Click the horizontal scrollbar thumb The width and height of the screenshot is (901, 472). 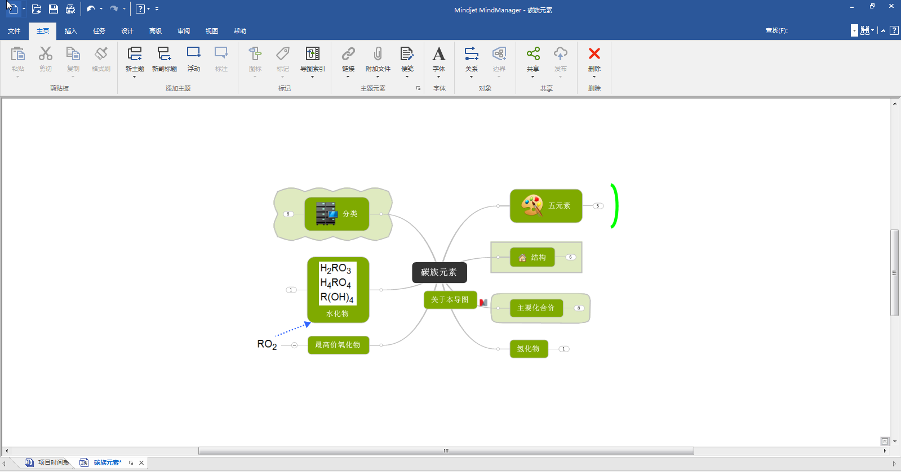pos(446,451)
